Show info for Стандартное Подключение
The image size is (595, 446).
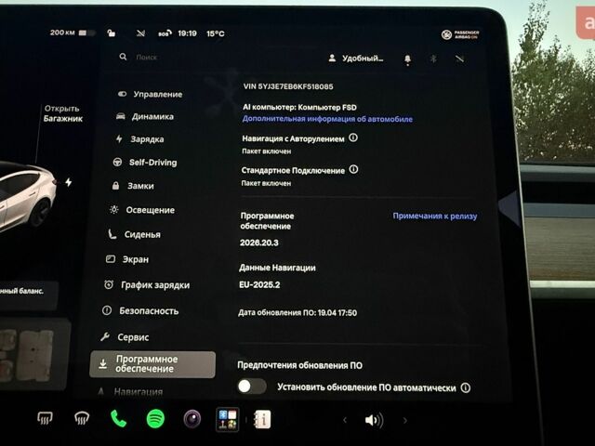(x=353, y=169)
